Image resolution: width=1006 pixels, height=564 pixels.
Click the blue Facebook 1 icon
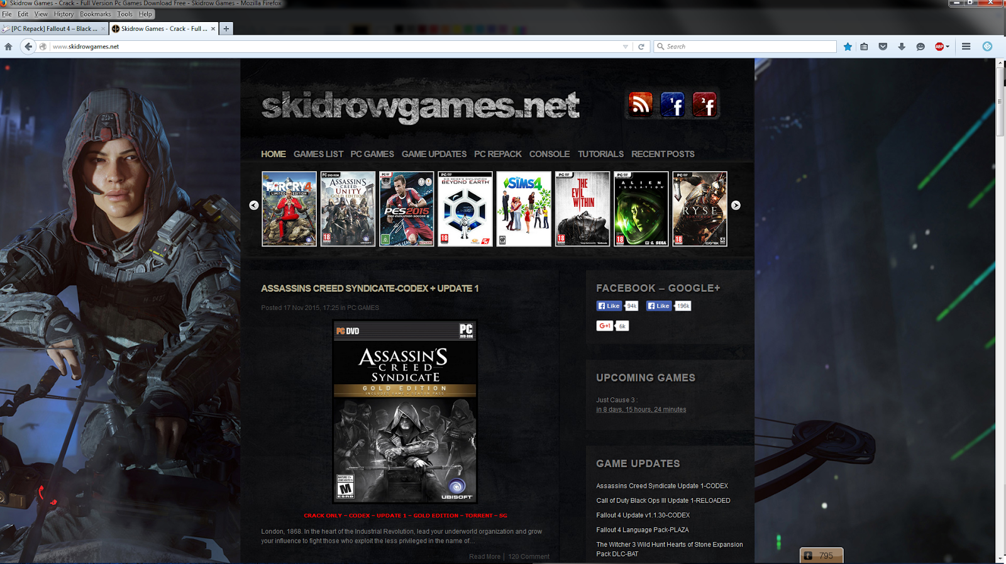pyautogui.click(x=672, y=105)
